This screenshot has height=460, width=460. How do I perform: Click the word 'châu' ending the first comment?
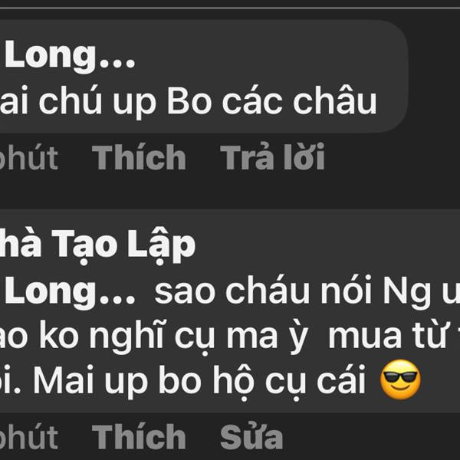click(335, 100)
